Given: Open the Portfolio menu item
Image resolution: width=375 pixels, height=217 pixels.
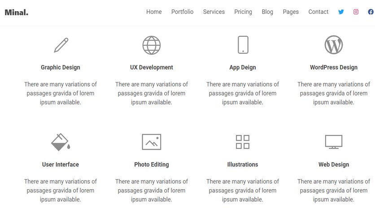Looking at the screenshot, I should (x=182, y=12).
